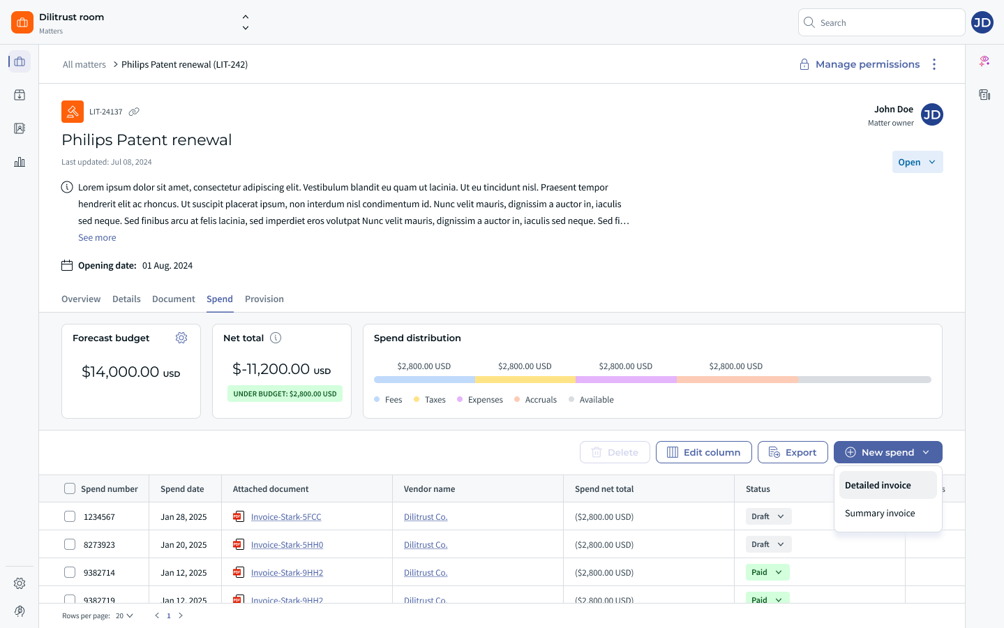Click the AI assistant icon on right rail
Image resolution: width=1004 pixels, height=628 pixels.
click(984, 61)
